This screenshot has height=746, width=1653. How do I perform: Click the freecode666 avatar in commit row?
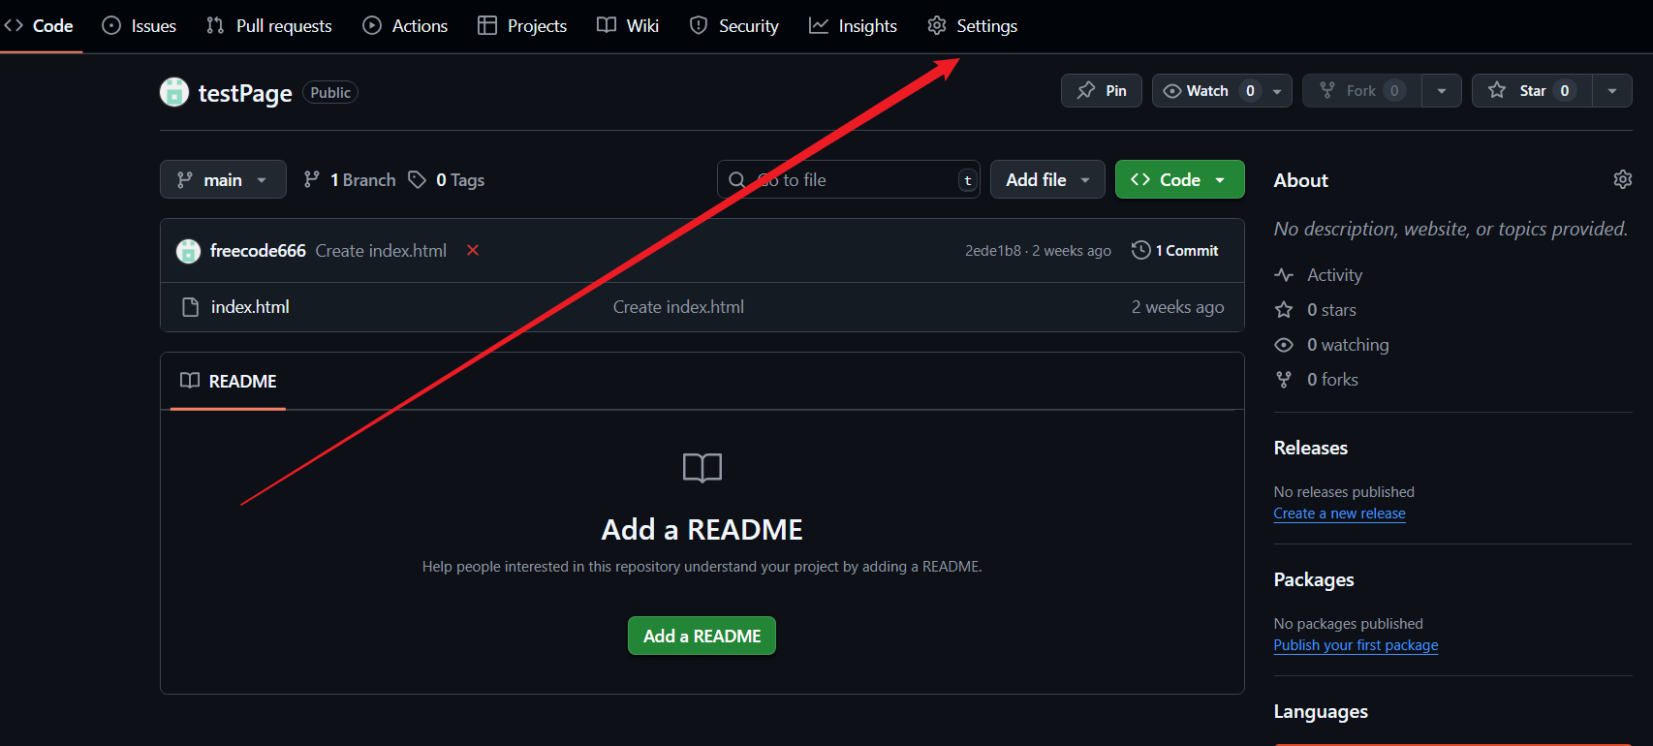click(x=188, y=251)
